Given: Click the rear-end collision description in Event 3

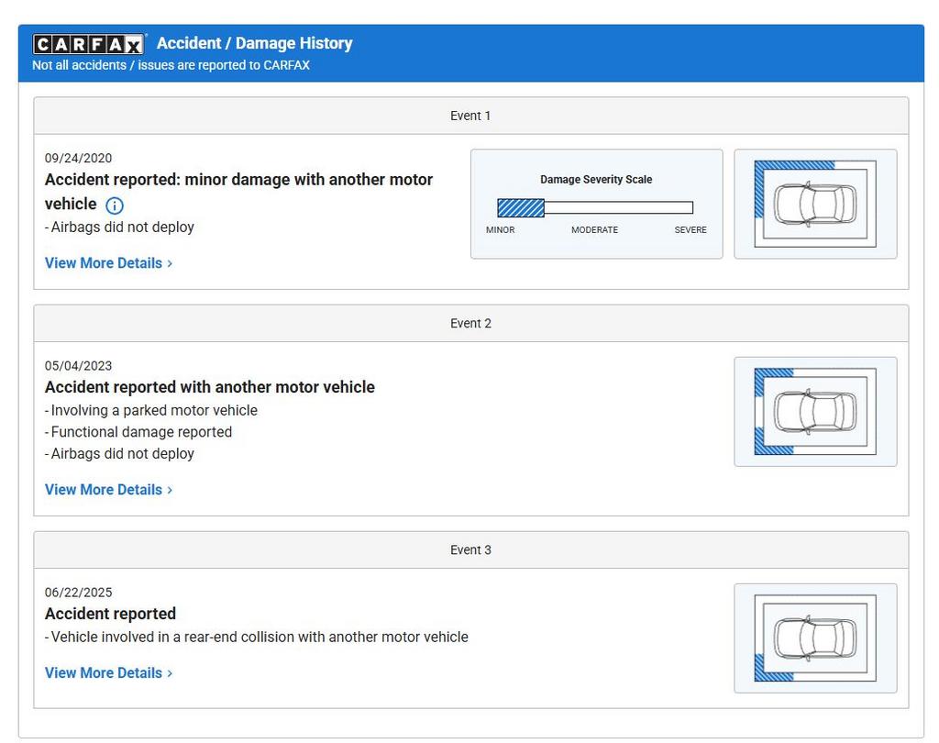Looking at the screenshot, I should (259, 638).
